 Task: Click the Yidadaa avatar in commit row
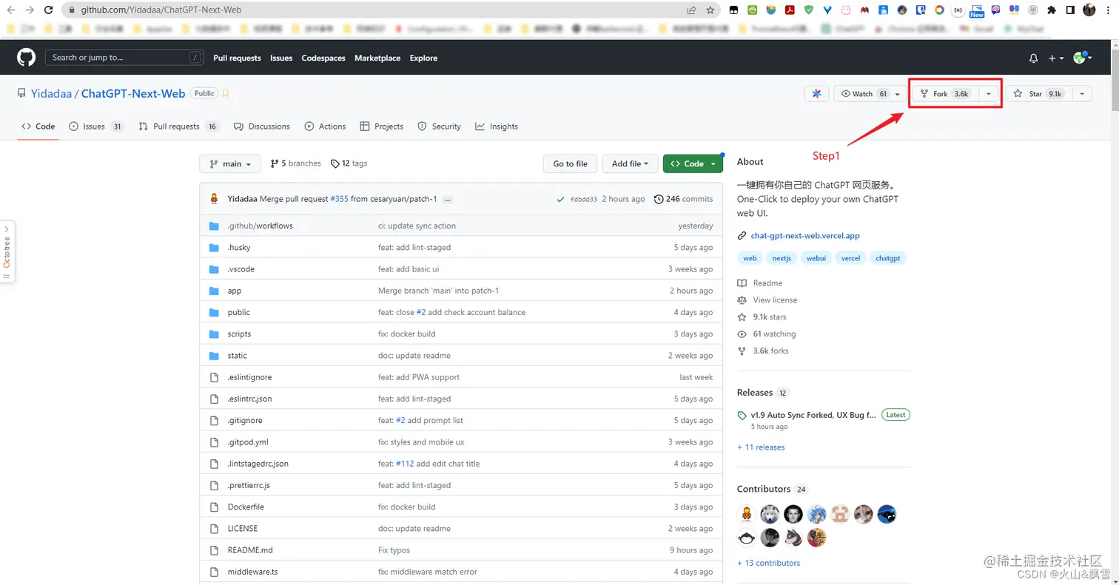coord(215,198)
